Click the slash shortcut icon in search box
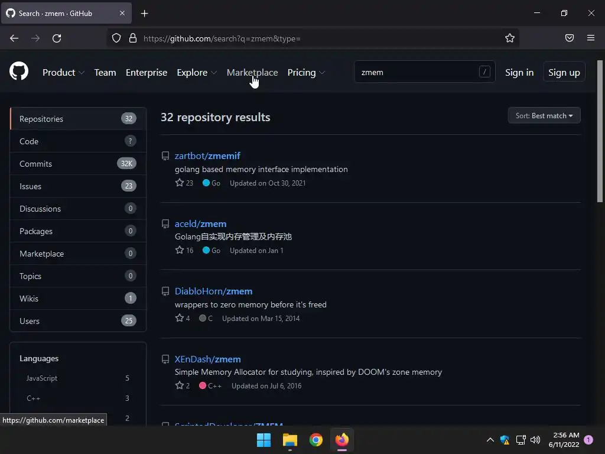 tap(484, 72)
